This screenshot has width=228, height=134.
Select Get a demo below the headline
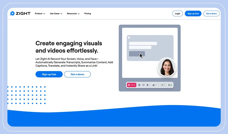[77, 74]
